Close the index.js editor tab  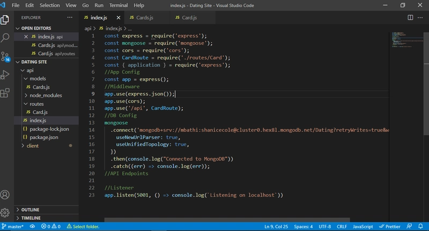119,18
